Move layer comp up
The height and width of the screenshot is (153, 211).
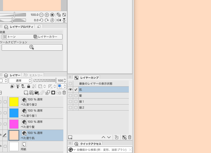[103, 137]
